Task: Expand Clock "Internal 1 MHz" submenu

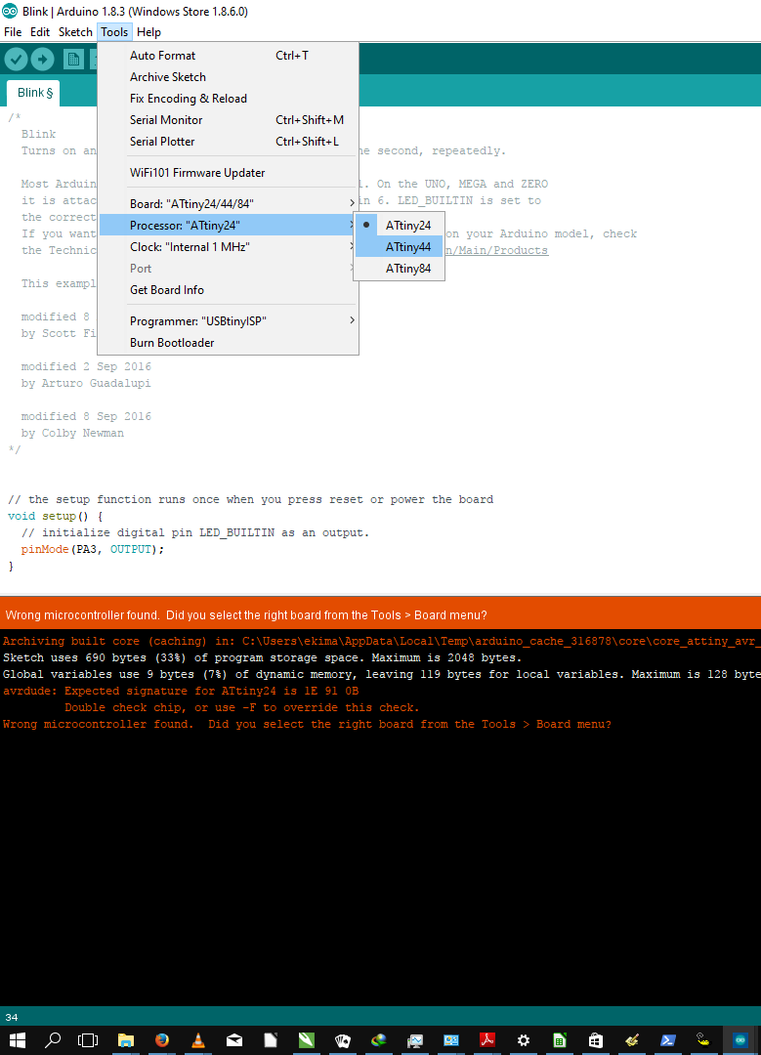Action: pos(228,246)
